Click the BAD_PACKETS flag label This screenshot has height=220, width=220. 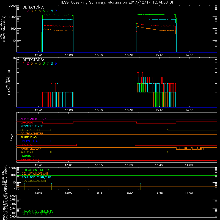[x=30, y=159]
